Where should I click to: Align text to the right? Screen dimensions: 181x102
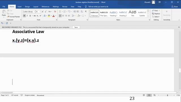66,16
